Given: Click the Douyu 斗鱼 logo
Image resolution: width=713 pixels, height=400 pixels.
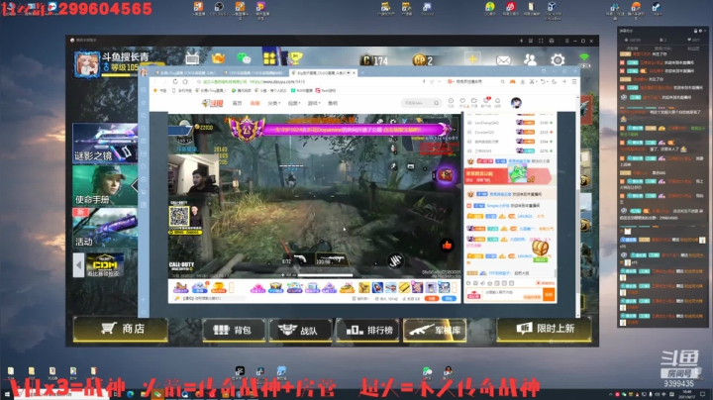Looking at the screenshot, I should coord(213,103).
